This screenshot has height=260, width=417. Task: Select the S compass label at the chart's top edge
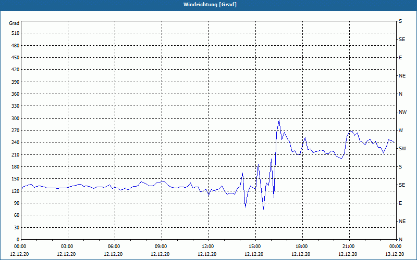click(400, 21)
